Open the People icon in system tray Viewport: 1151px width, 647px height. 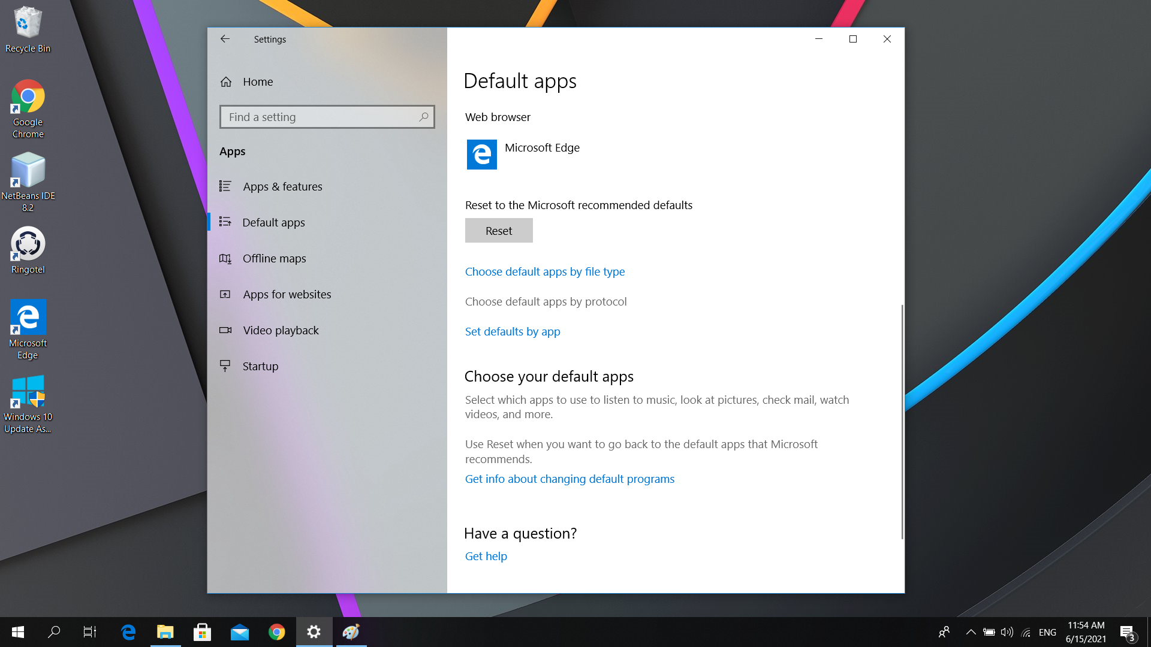(944, 632)
